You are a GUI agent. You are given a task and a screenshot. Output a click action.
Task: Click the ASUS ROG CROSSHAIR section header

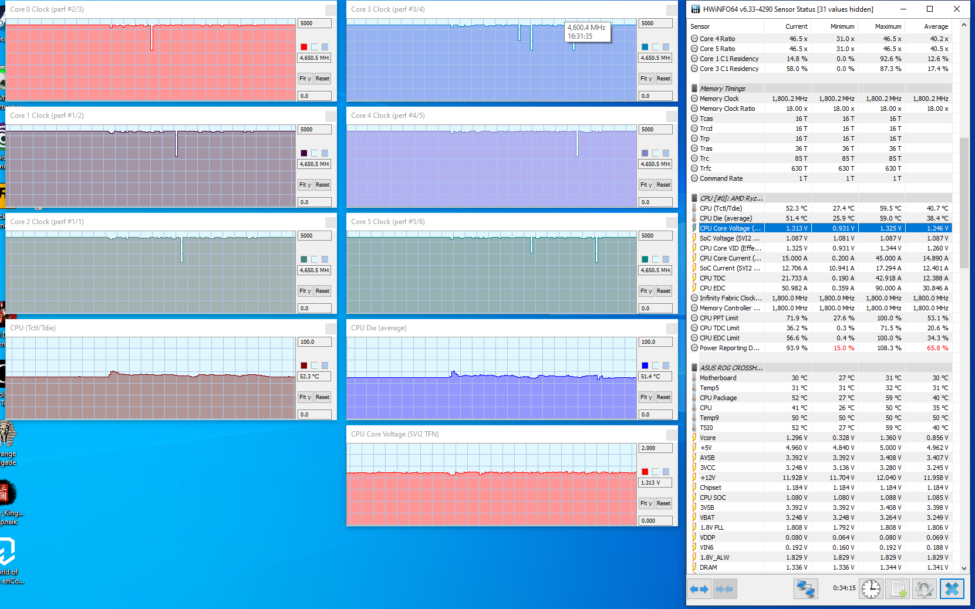(x=731, y=368)
